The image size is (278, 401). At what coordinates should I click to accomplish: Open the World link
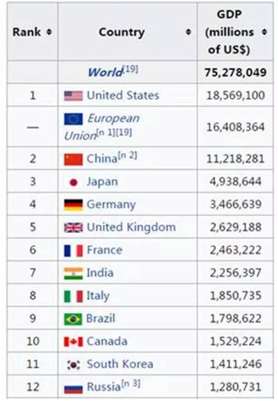click(x=105, y=72)
